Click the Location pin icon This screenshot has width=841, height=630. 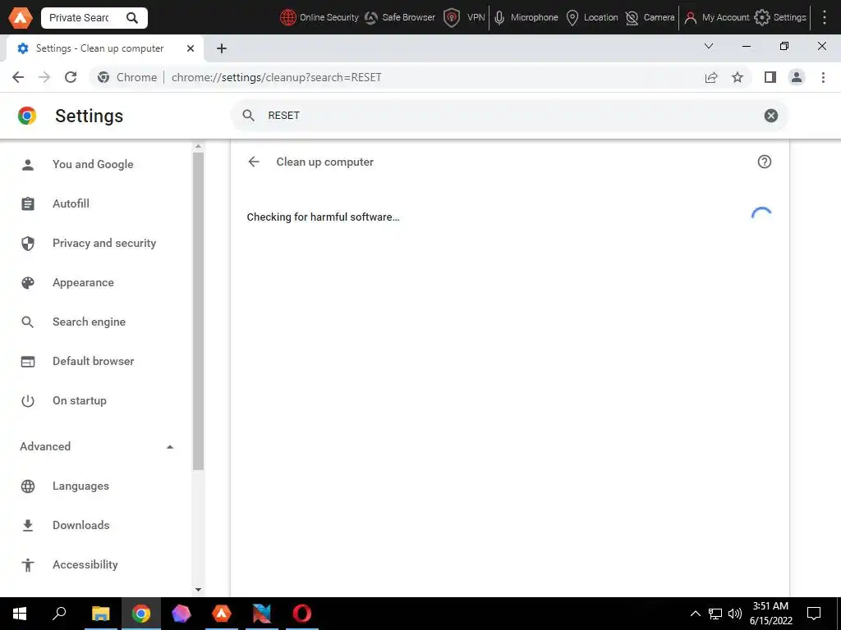pos(572,18)
